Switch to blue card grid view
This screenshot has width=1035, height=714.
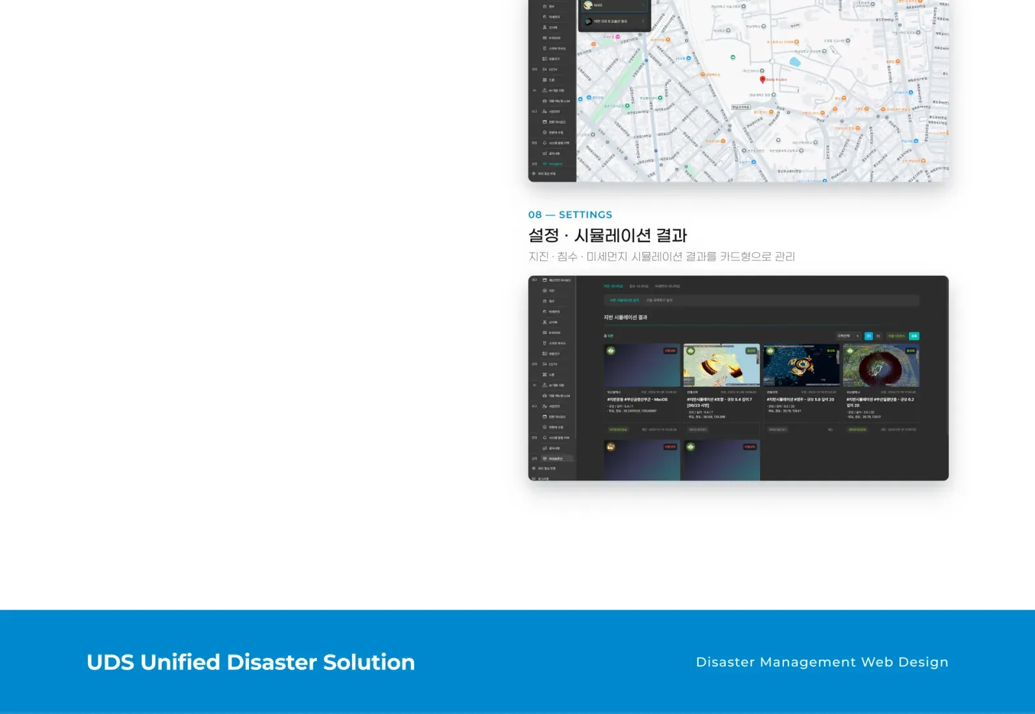pyautogui.click(x=869, y=336)
